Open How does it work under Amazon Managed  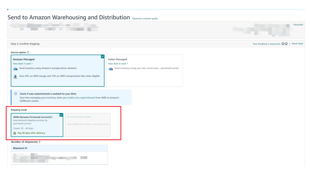point(23,63)
